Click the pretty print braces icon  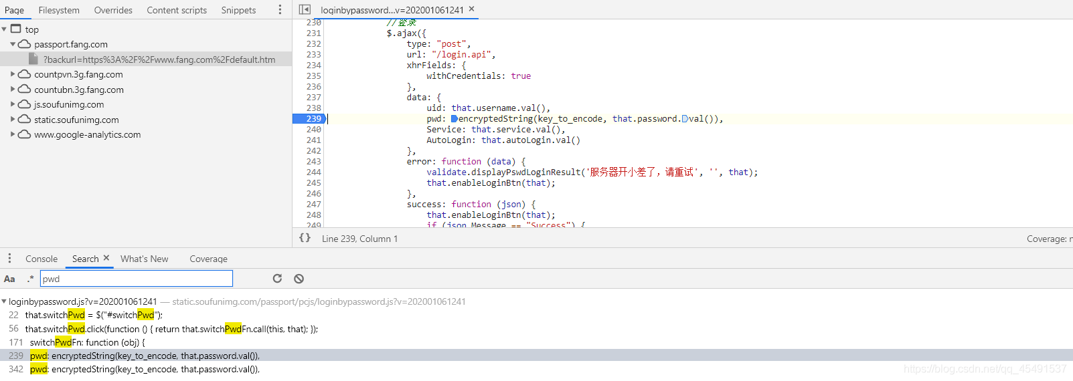(305, 238)
